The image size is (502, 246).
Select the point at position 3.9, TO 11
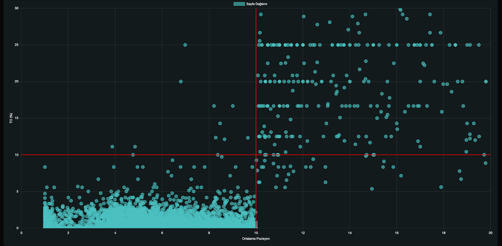point(112,147)
